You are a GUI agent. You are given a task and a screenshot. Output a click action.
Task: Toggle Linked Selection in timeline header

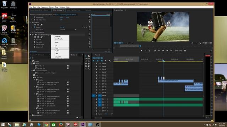coord(102,61)
